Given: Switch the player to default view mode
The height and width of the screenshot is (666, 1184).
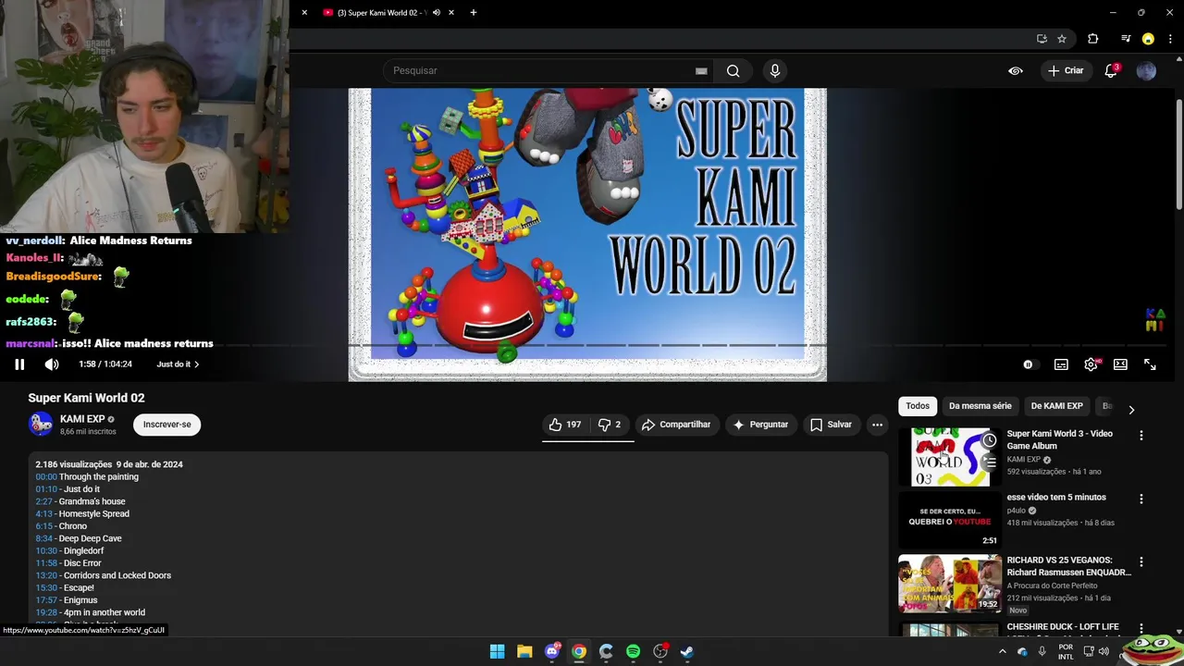Looking at the screenshot, I should coord(1120,364).
